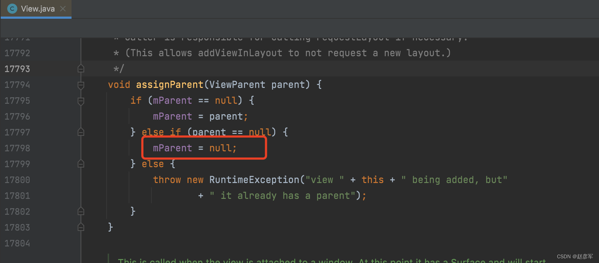Click 'mParent = null;' statement on line 17798

coord(195,148)
